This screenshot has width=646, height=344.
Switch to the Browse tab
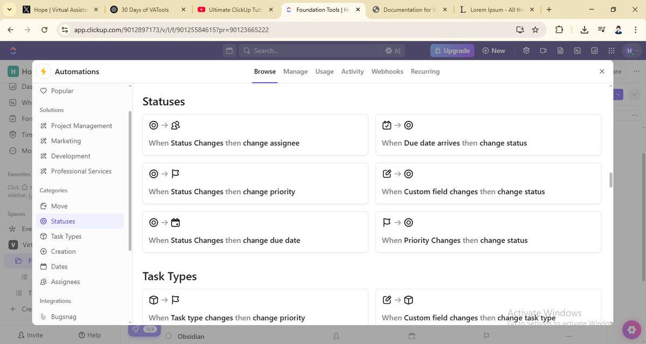(x=265, y=71)
